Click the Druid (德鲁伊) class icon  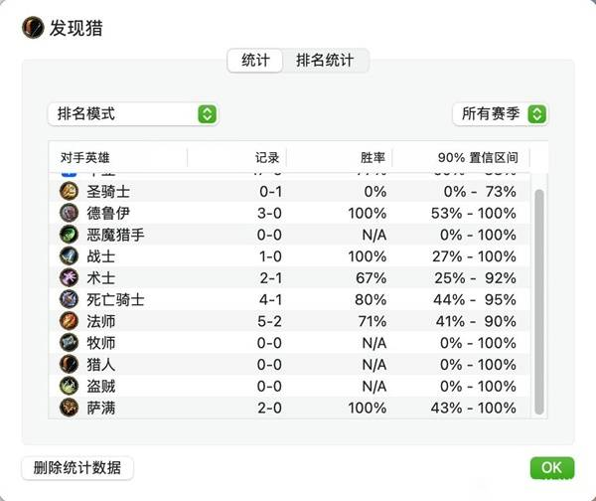[69, 213]
